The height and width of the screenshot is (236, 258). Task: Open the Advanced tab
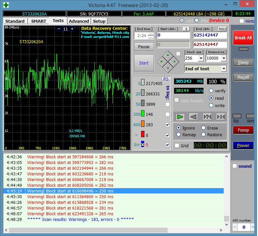click(x=79, y=21)
